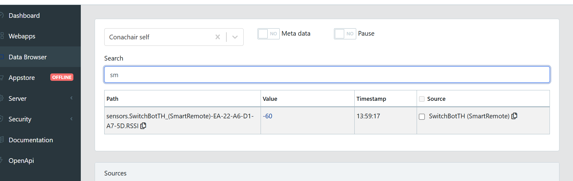Copy the sensor path to clipboard
The width and height of the screenshot is (573, 181).
[143, 126]
